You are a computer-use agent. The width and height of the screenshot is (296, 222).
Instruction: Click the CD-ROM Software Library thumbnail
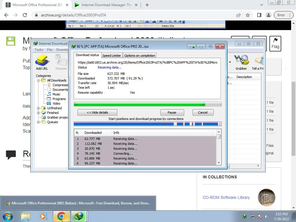pos(267,197)
